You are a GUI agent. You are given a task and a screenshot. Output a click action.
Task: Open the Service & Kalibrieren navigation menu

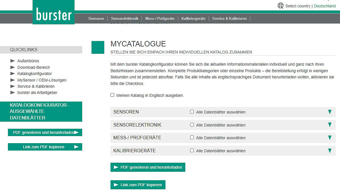point(229,18)
